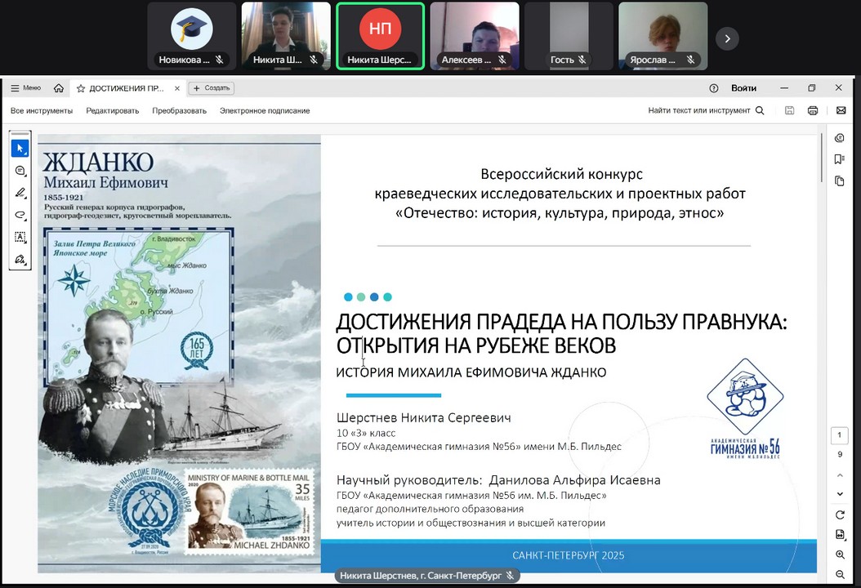Go to the previous page arrow
The height and width of the screenshot is (588, 861).
840,475
